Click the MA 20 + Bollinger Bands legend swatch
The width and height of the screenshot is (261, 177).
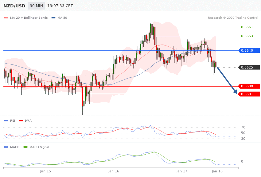6,18
